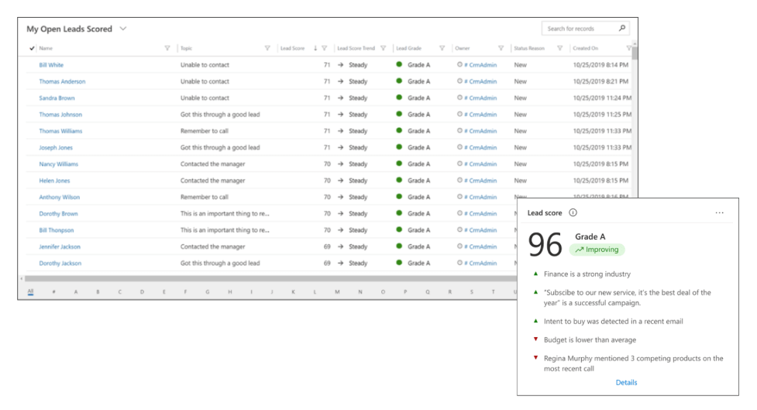Image resolution: width=757 pixels, height=410 pixels.
Task: Select the 'All' alphabet filter
Action: pos(30,292)
